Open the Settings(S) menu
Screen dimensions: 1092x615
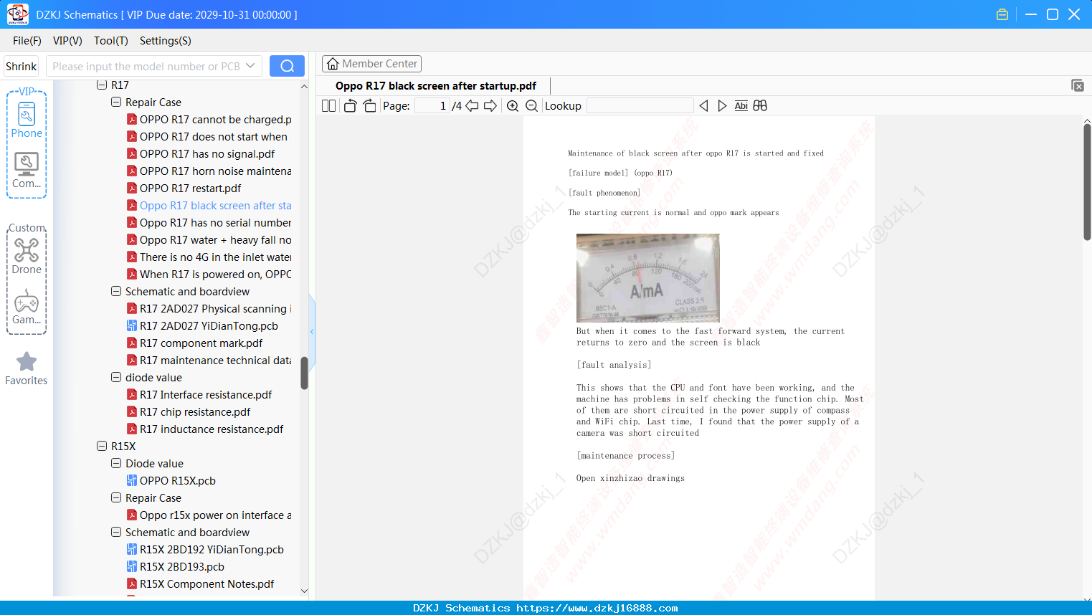point(166,41)
